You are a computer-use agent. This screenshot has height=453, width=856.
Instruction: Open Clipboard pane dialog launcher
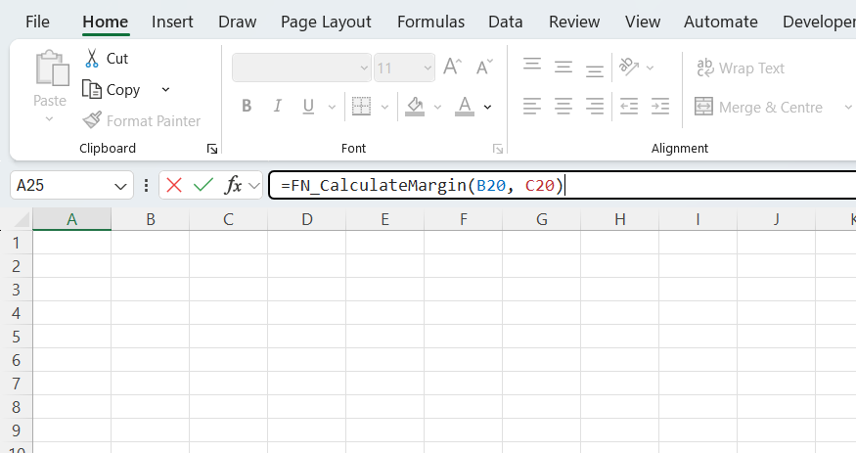point(212,149)
